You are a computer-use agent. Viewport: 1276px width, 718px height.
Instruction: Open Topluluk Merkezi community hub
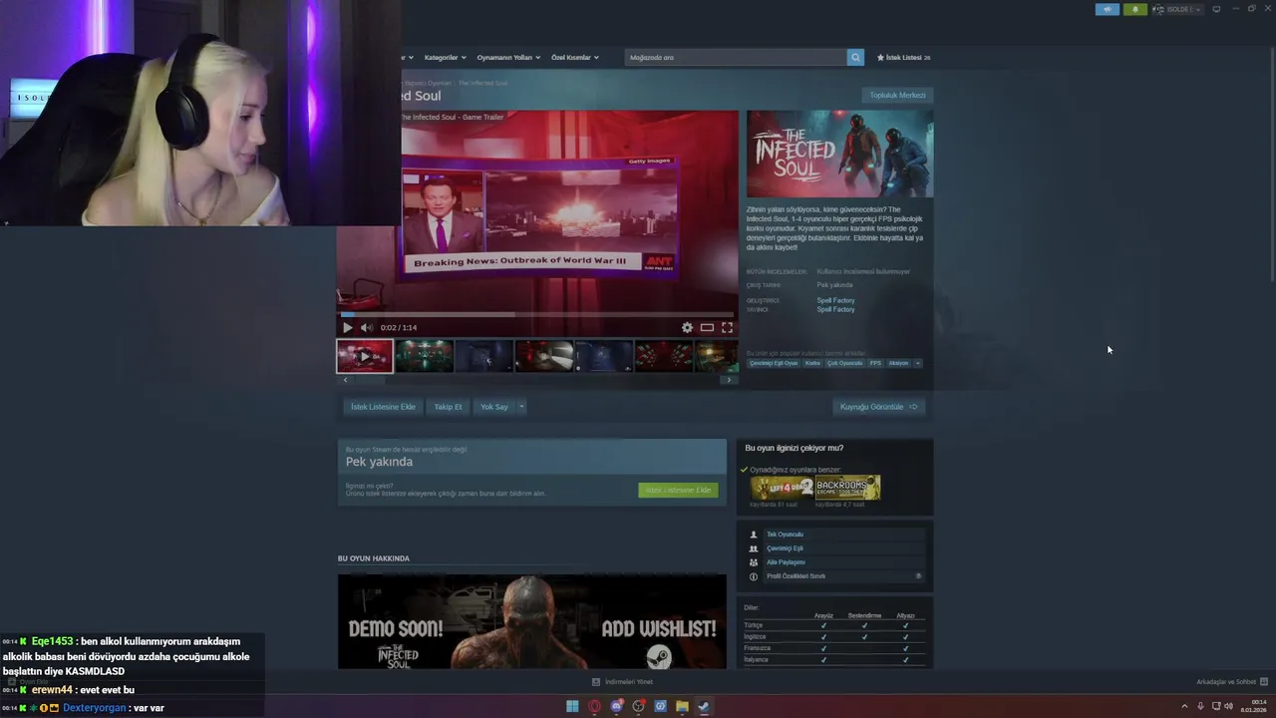[897, 95]
